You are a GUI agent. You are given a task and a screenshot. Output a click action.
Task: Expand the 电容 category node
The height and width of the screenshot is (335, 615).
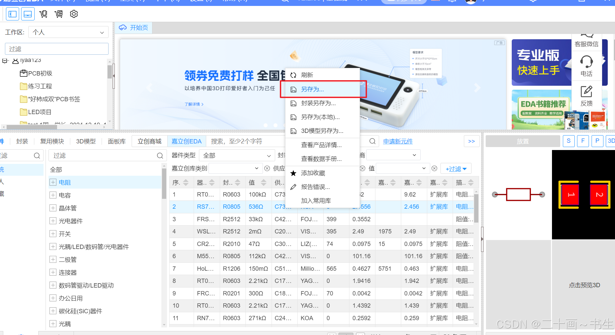pos(53,195)
